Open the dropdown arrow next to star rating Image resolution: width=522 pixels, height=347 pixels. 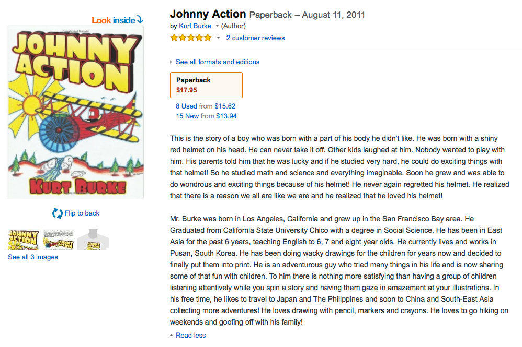(x=218, y=38)
